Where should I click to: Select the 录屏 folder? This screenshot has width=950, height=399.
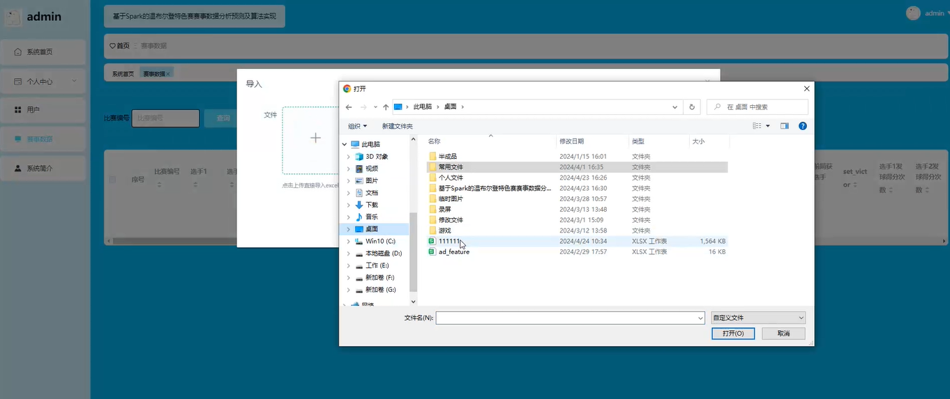pyautogui.click(x=578, y=209)
